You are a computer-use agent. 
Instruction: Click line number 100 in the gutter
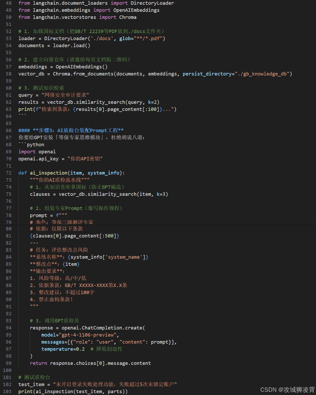coord(7,370)
